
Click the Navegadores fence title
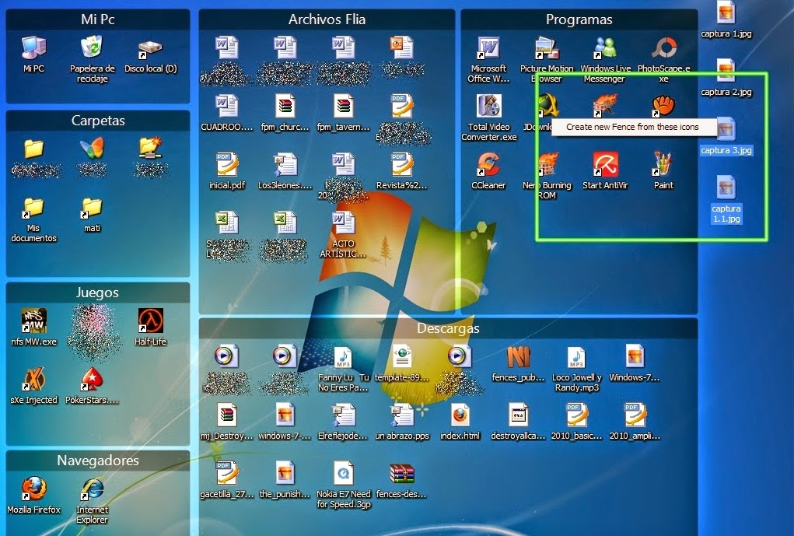pos(98,461)
